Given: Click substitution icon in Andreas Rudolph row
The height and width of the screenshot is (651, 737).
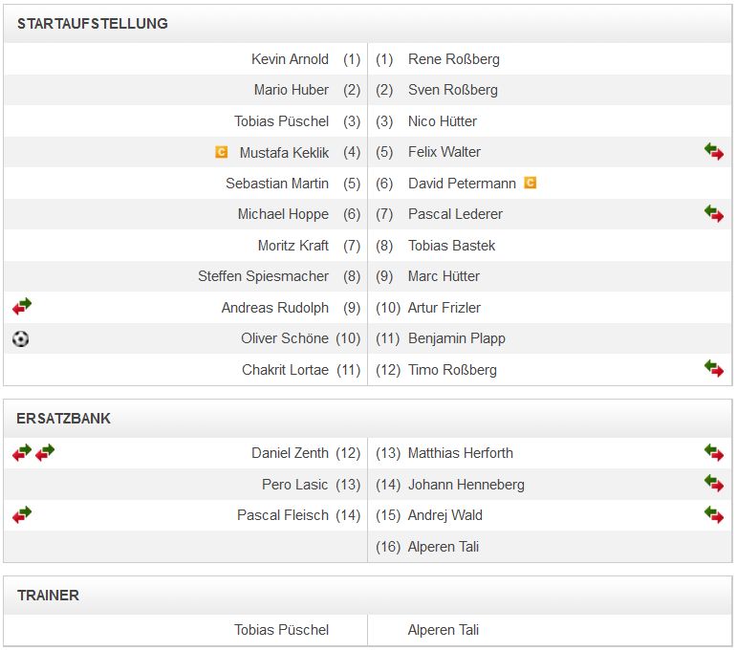Looking at the screenshot, I should tap(22, 307).
